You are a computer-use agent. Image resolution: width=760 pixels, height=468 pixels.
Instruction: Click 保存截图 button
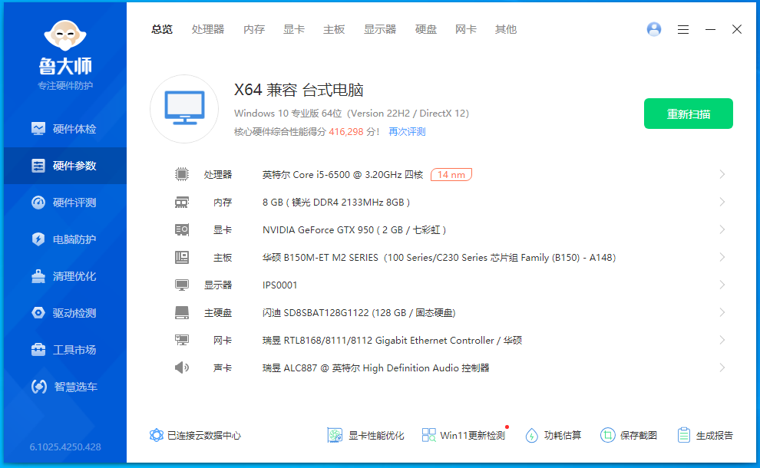[x=629, y=435]
